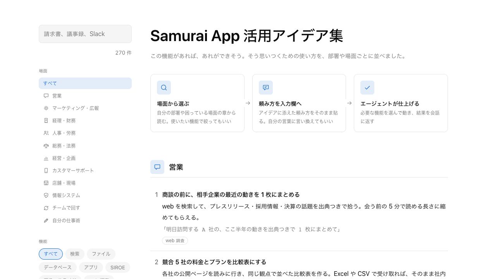Click the checkmark icon on エージェントが仕上げる card

(x=367, y=88)
